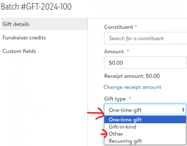The image size is (187, 146).
Task: Open the Custom fields section
Action: (19, 51)
